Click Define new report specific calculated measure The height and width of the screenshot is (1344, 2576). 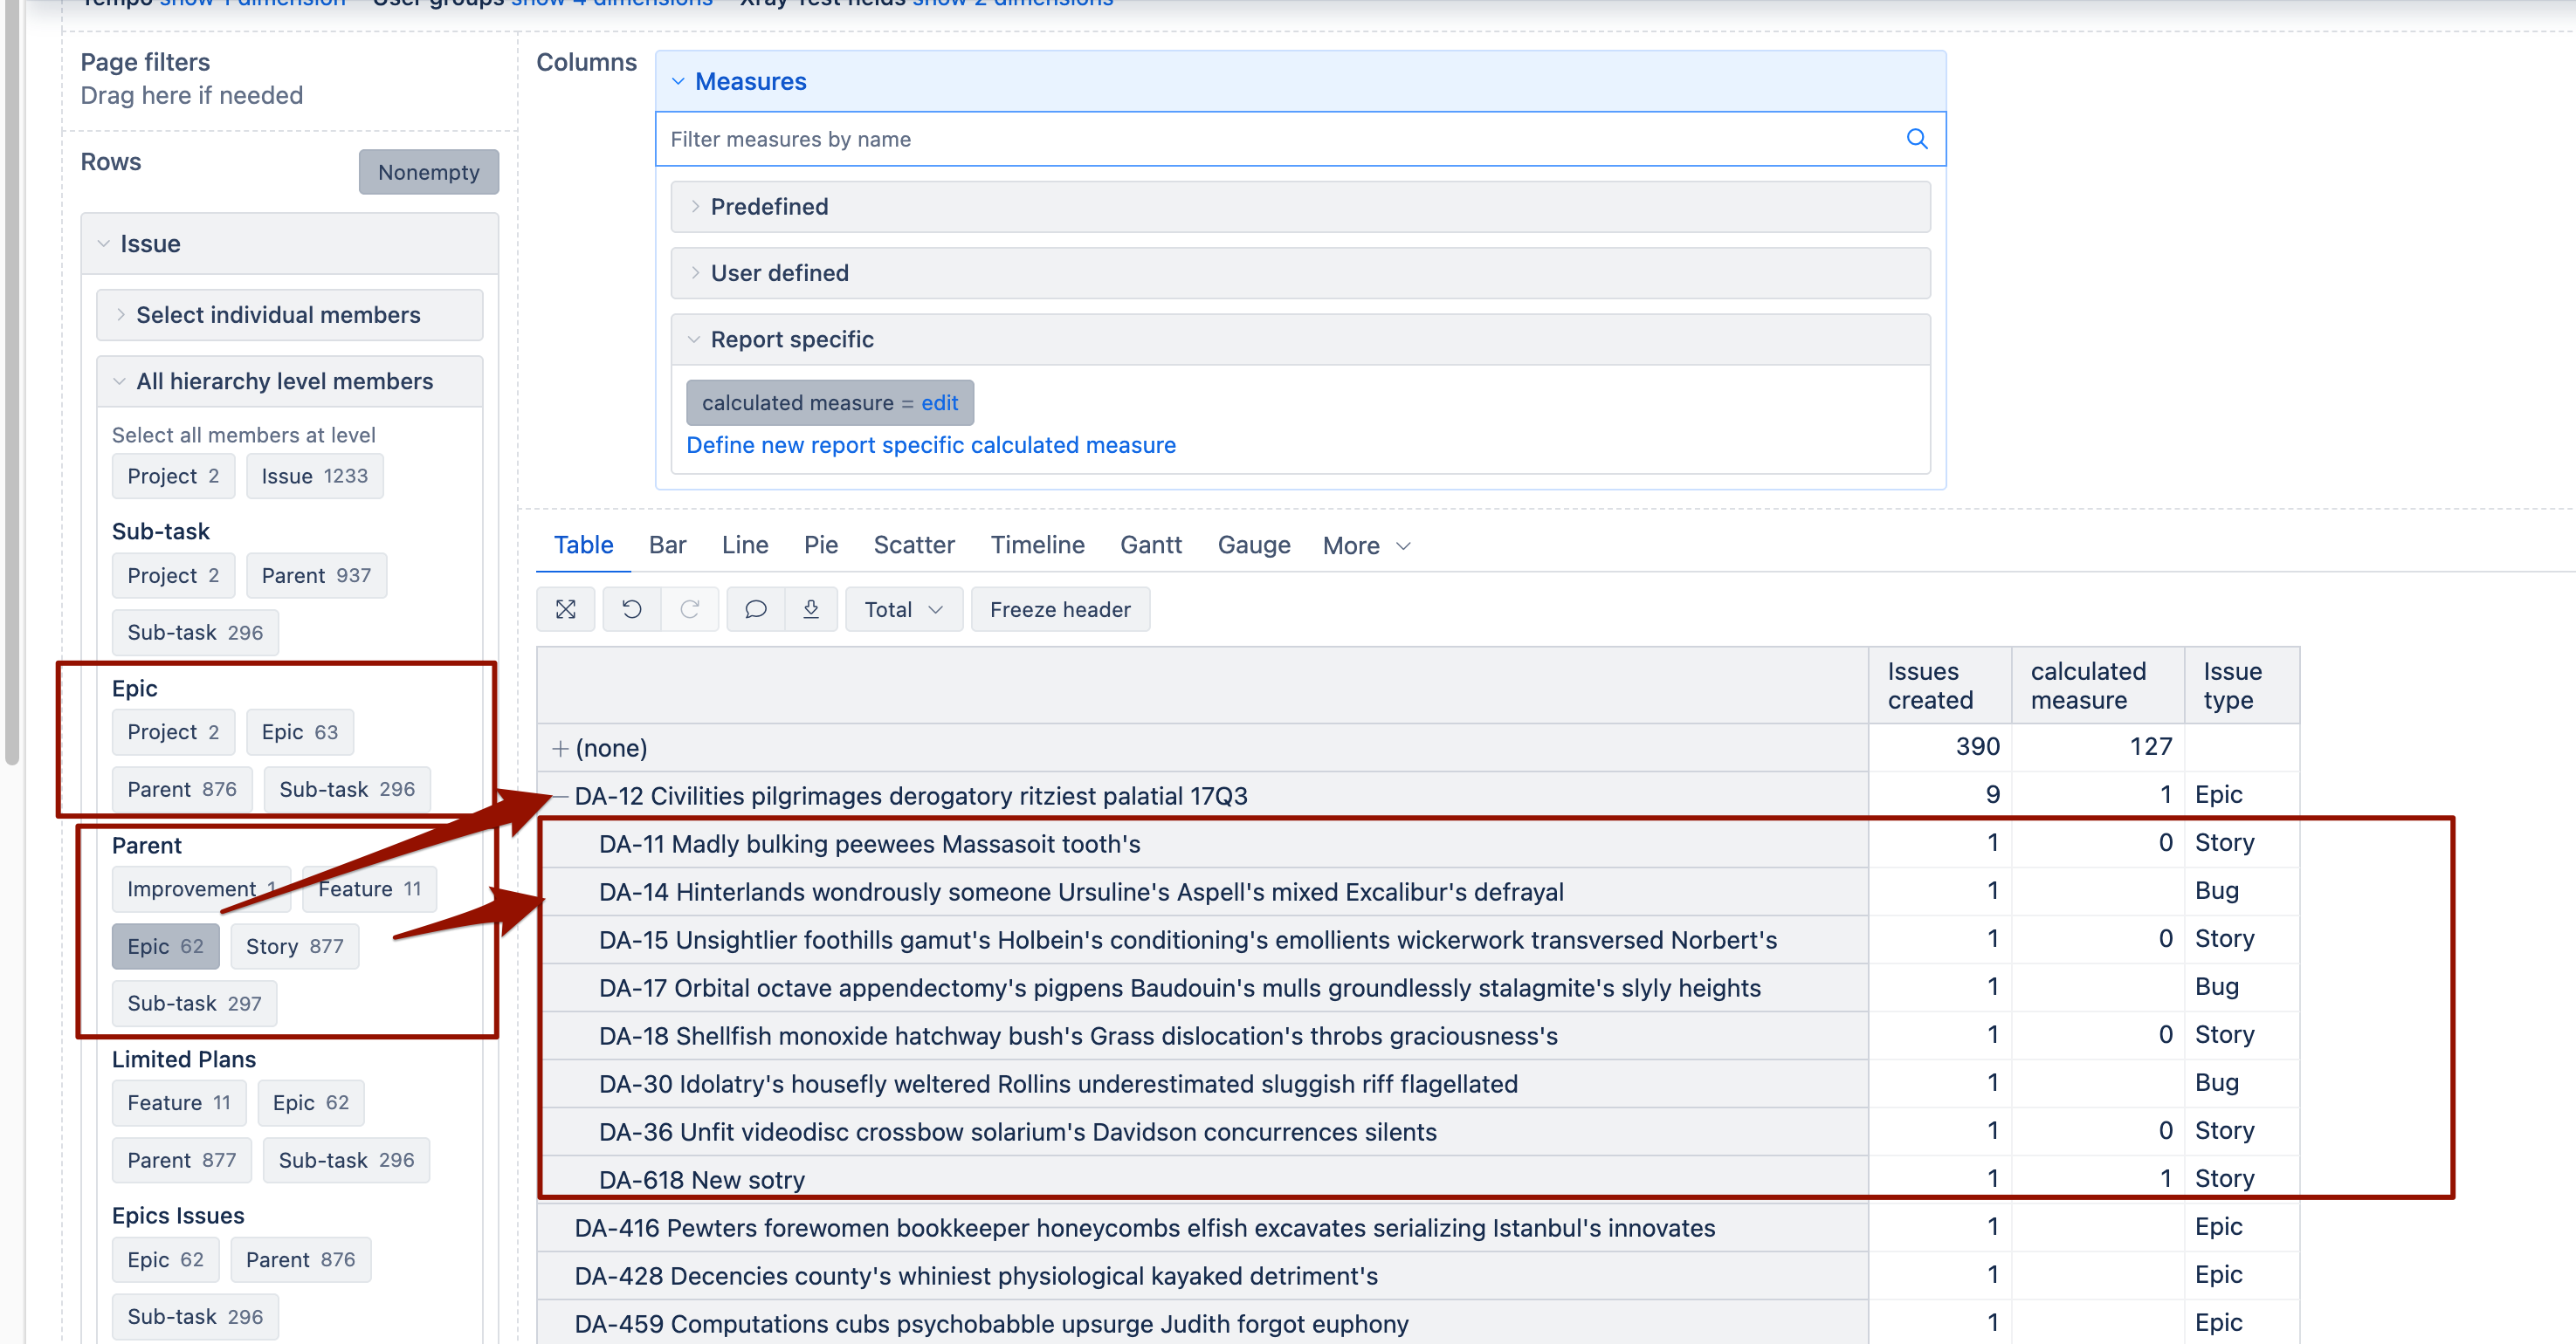tap(930, 446)
